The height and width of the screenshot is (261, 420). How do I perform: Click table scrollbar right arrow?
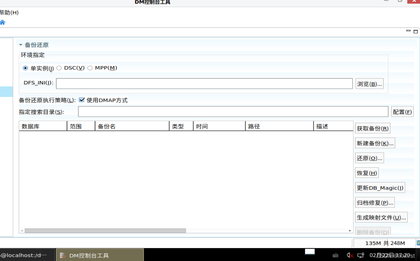[350, 231]
